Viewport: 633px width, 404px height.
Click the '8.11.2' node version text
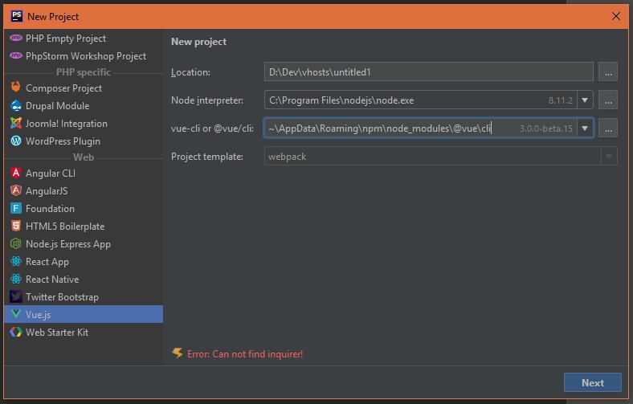tap(561, 100)
